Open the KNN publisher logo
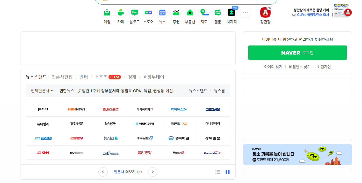This screenshot has height=183, width=362. click(x=43, y=153)
